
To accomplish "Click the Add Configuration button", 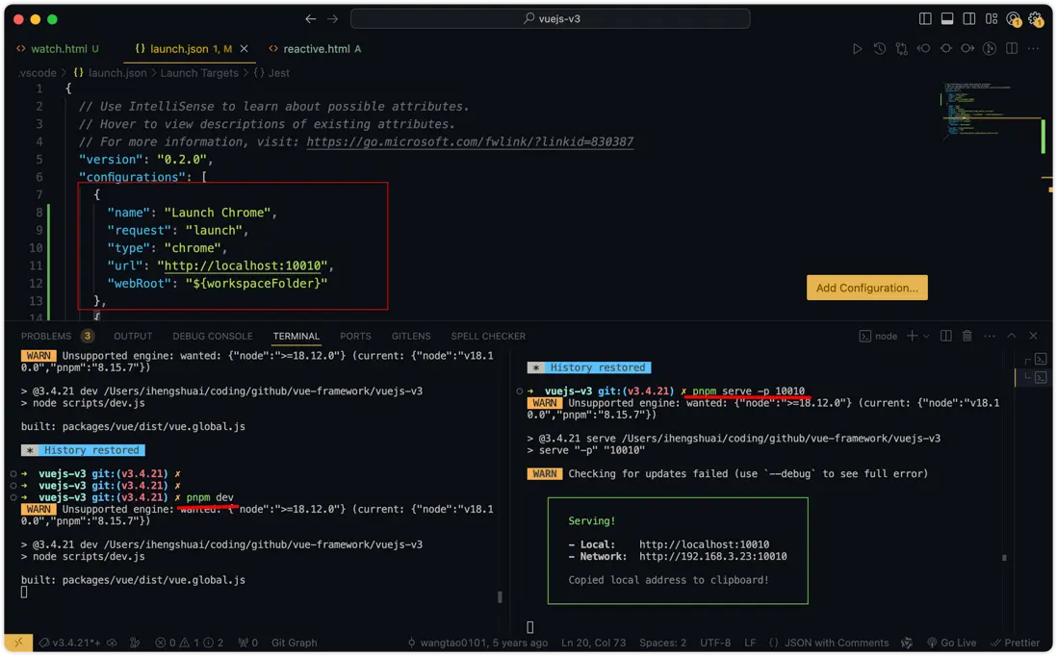I will [867, 288].
